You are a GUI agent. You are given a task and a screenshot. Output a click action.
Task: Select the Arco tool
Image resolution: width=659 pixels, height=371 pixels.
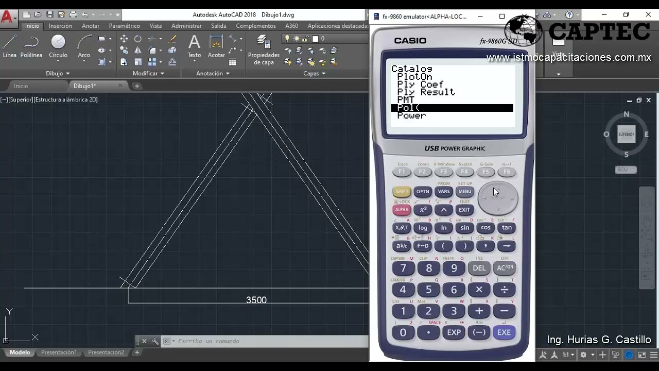84,46
